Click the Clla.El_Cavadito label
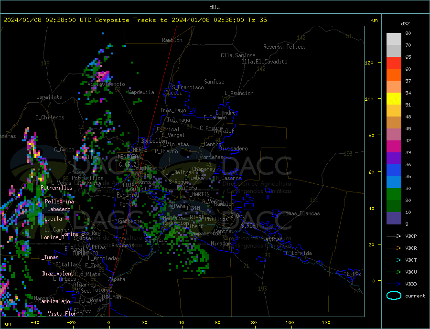Screen dimensions: 430x329 (x=264, y=62)
